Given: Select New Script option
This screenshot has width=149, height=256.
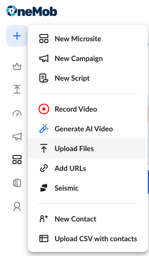Looking at the screenshot, I should tap(88, 78).
